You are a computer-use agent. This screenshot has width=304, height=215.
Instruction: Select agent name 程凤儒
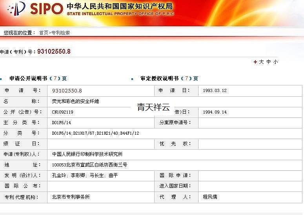(x=210, y=197)
